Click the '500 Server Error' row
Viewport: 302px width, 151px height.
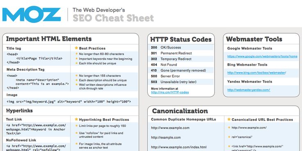coord(181,76)
